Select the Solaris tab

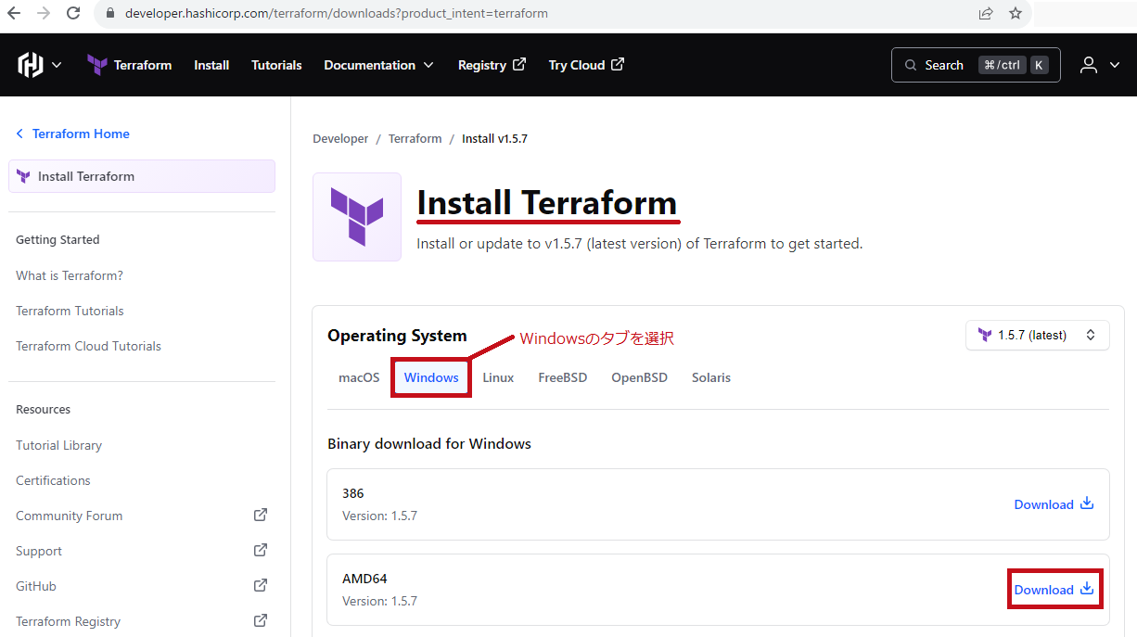pyautogui.click(x=711, y=377)
